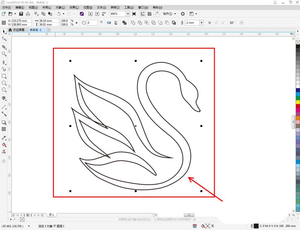Activate the Zoom magnifier tool
300x230 pixels.
(x=4, y=54)
